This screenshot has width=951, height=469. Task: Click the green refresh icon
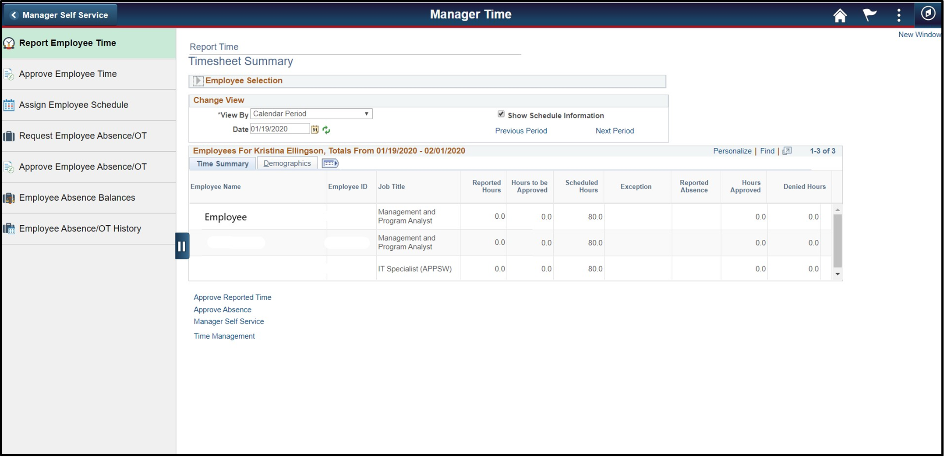click(326, 130)
